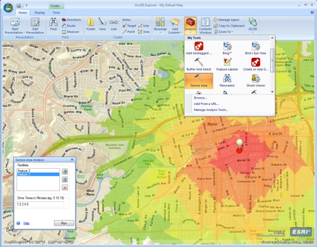
Task: Select the Line note tool
Action: 143,26
